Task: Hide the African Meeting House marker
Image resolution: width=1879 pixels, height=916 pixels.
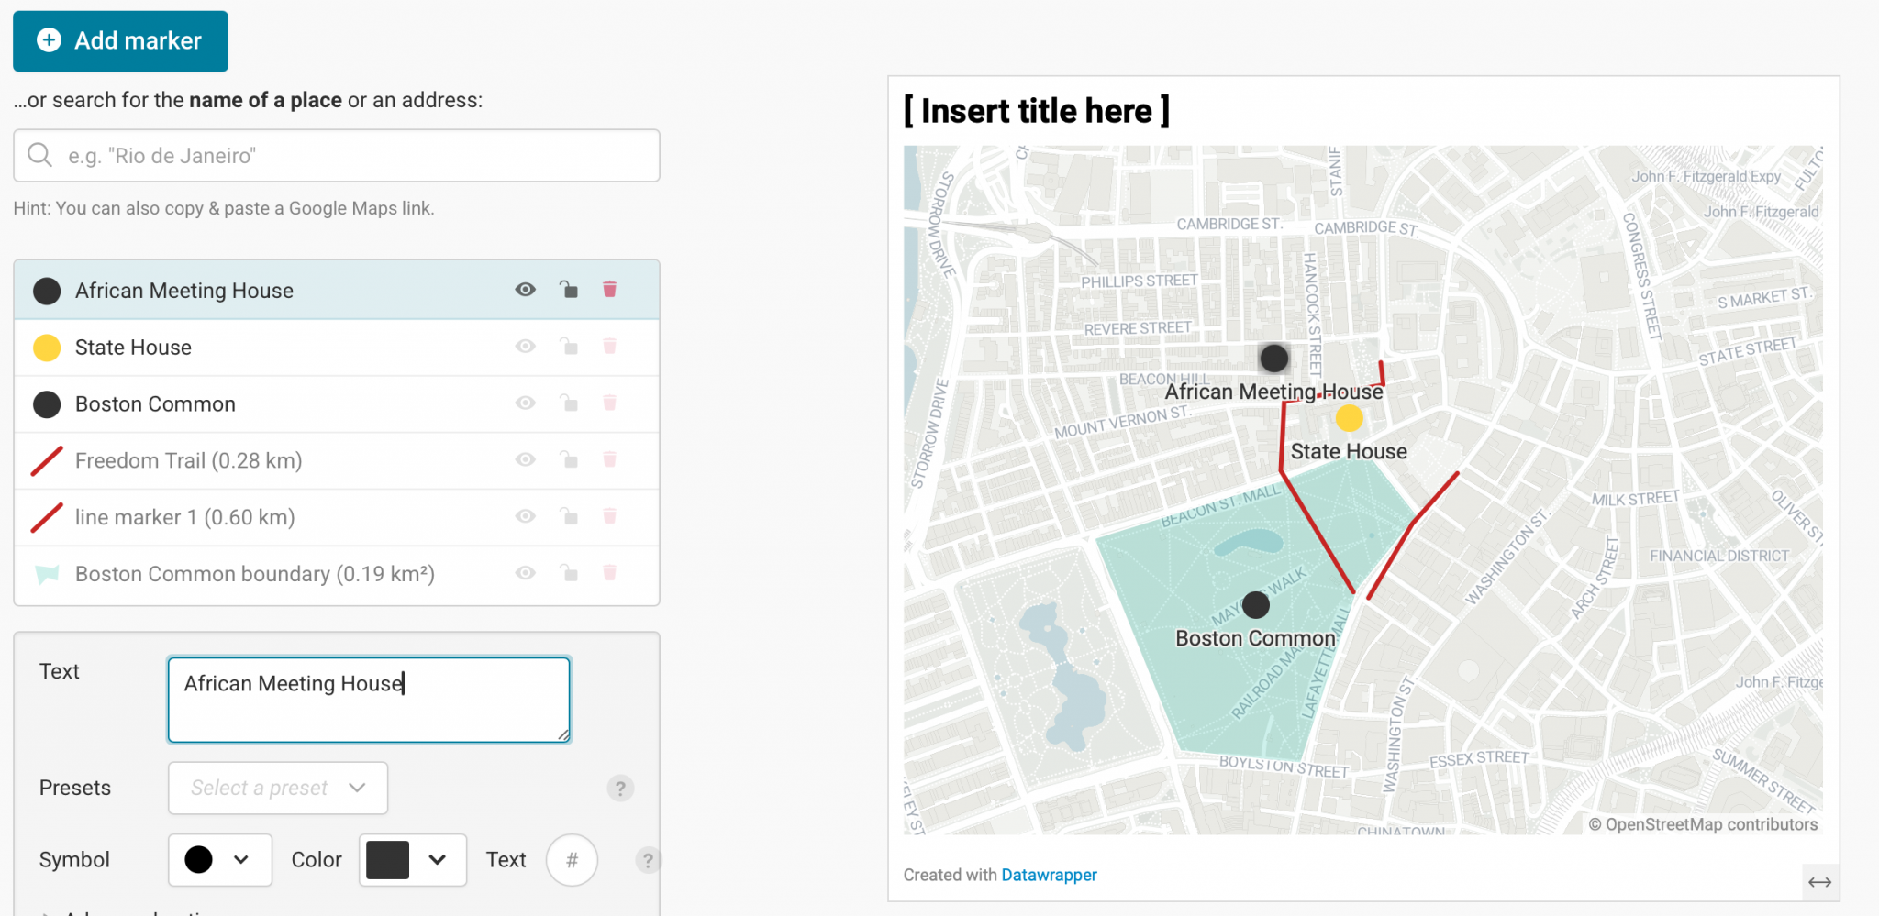Action: point(525,290)
